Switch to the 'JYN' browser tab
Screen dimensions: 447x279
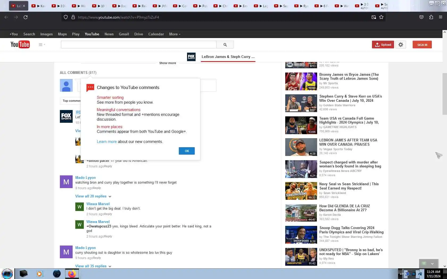tap(160, 6)
